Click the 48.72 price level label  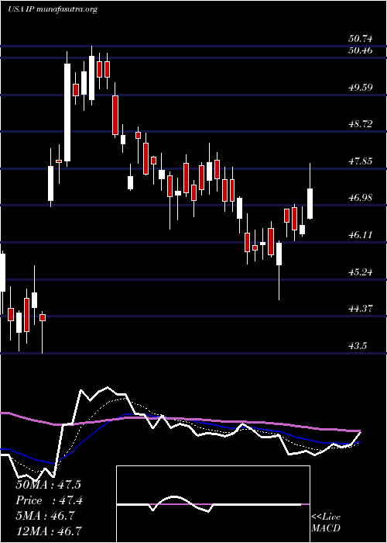[x=360, y=123]
